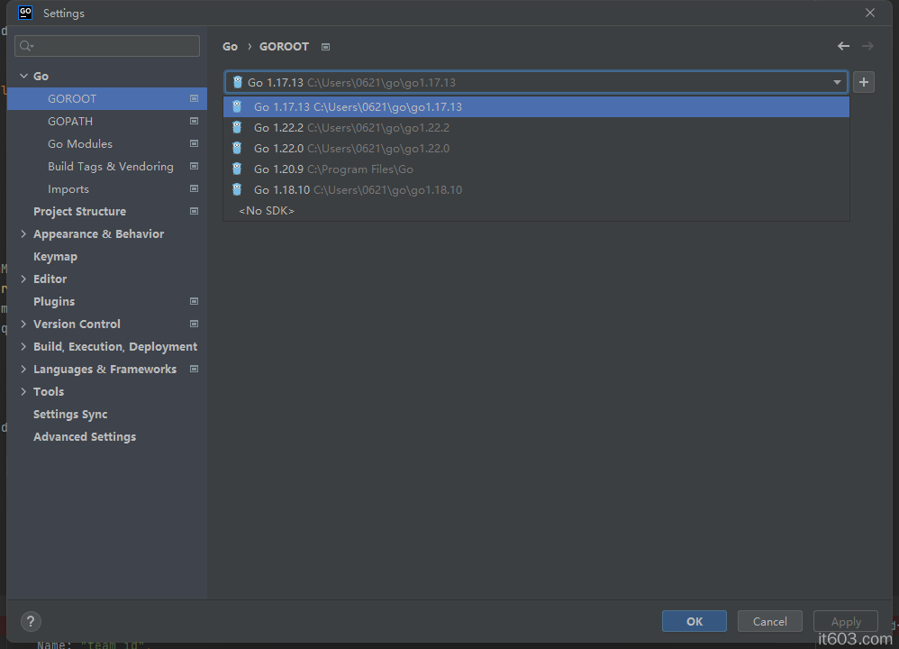Click the back navigation arrow
Screen dimensions: 899x649
tap(843, 46)
